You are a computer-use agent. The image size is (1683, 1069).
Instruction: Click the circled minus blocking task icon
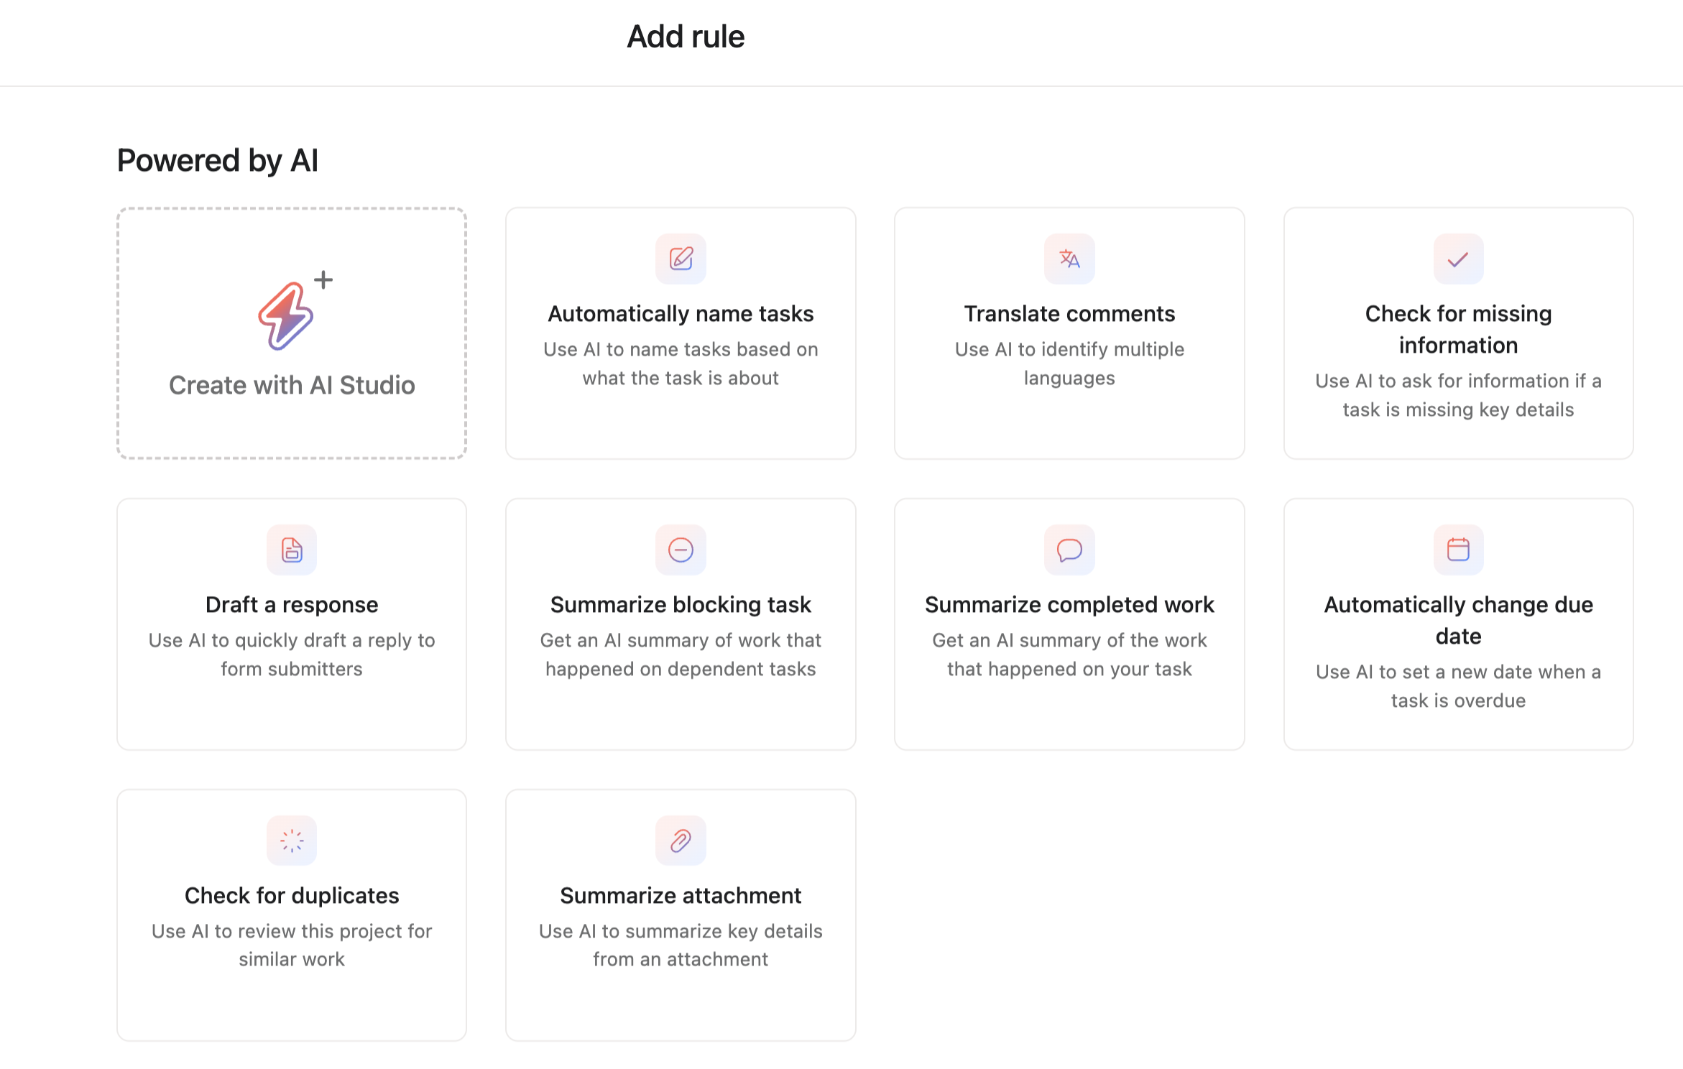(x=681, y=550)
